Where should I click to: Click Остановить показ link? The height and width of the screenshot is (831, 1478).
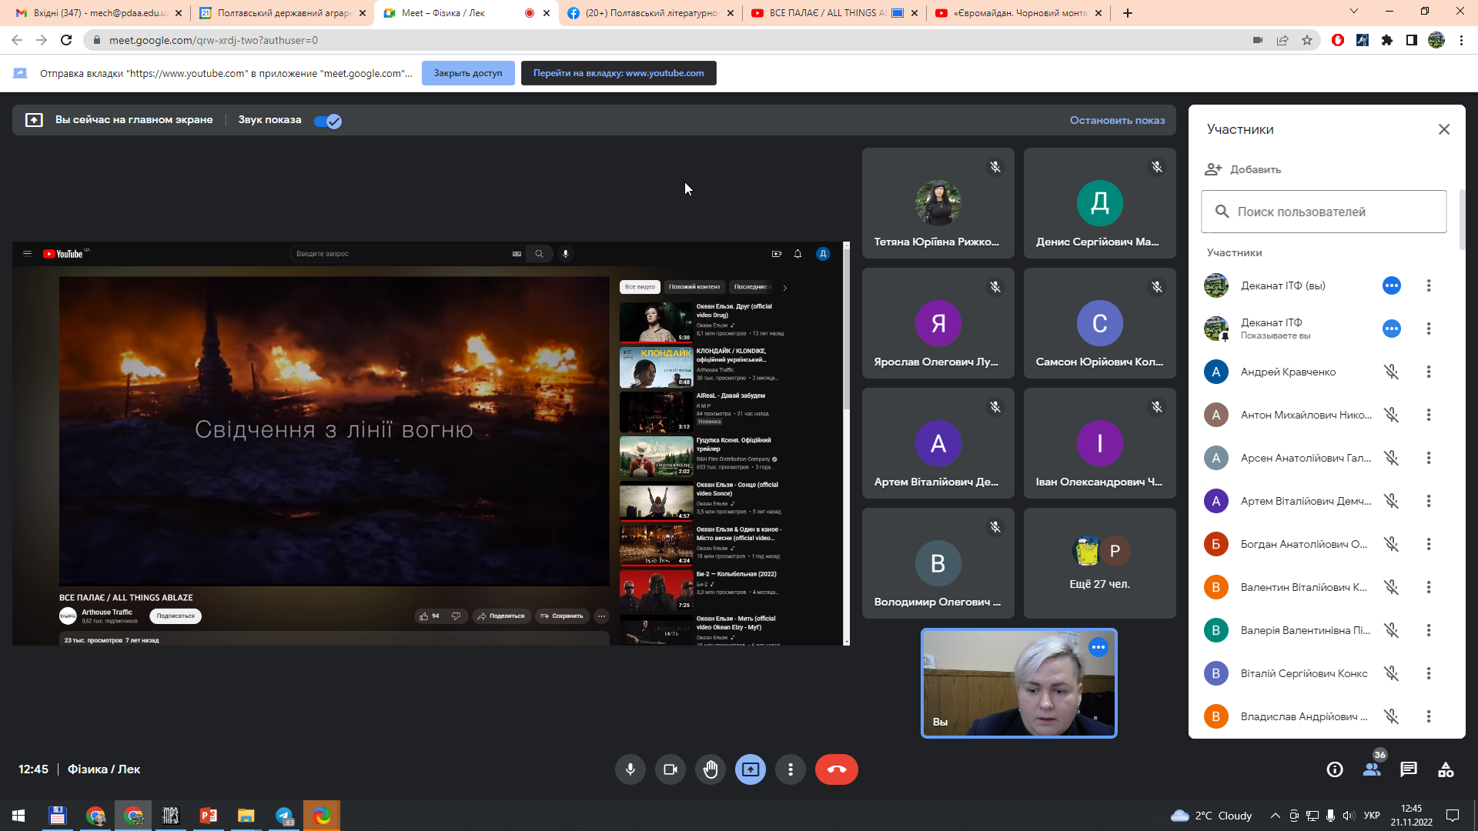(x=1117, y=120)
